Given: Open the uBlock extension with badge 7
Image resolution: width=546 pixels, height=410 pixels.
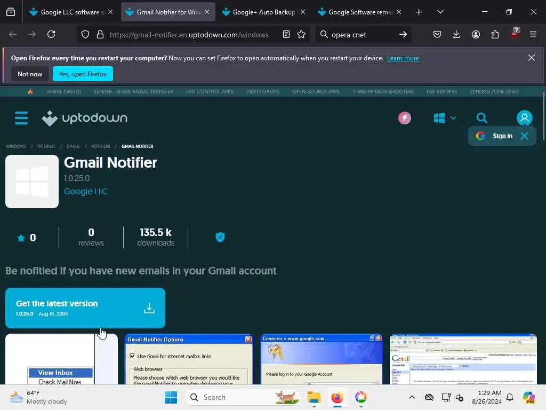Looking at the screenshot, I should (x=515, y=34).
